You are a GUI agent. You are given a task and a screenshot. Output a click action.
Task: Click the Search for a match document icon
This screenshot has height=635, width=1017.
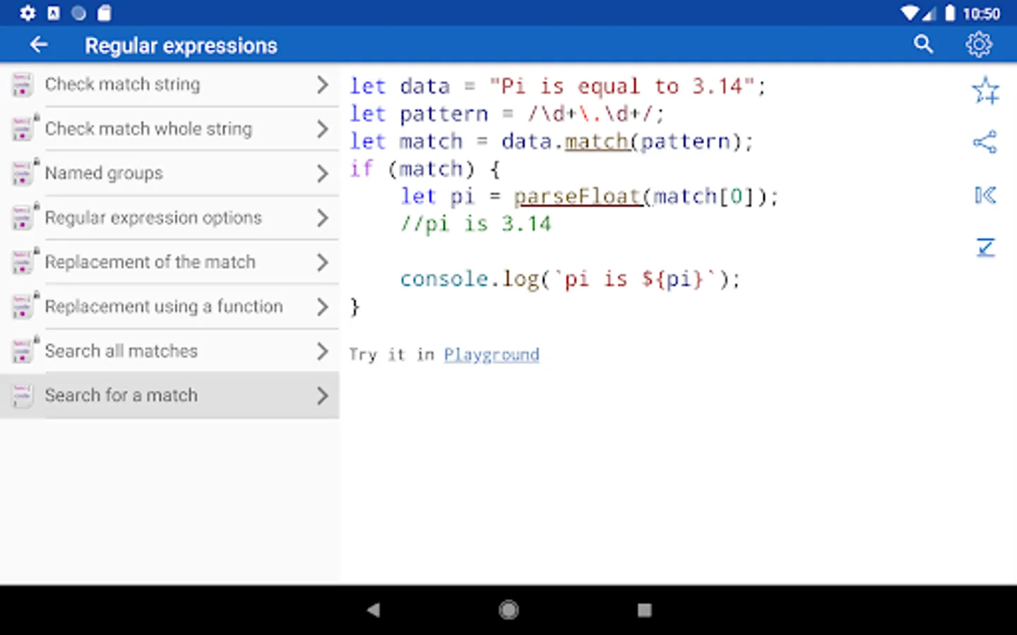22,396
